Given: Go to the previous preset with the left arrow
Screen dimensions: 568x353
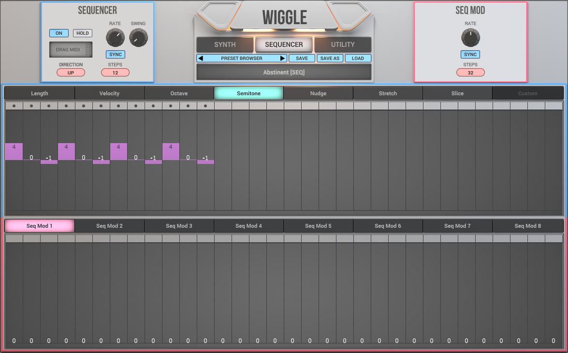Looking at the screenshot, I should (x=201, y=59).
